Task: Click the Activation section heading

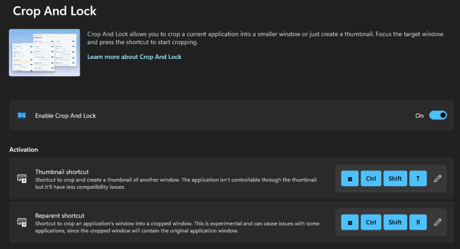Action: pos(24,149)
